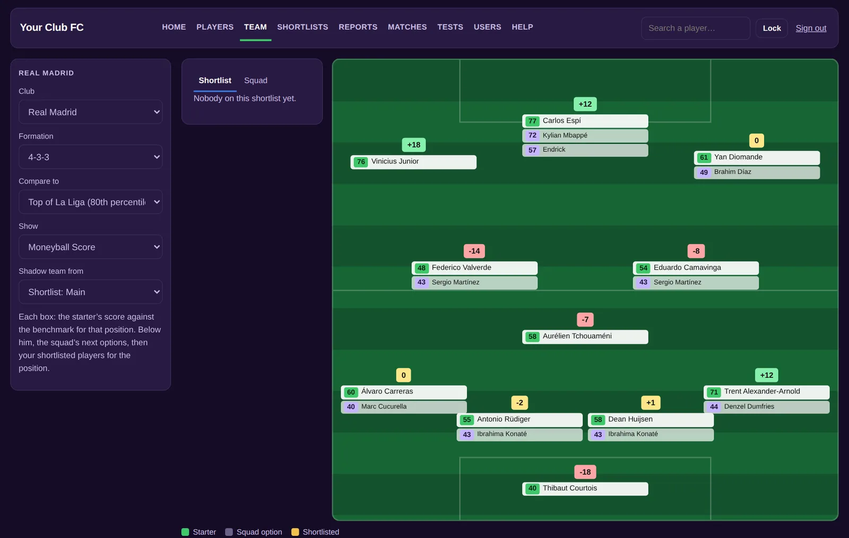Image resolution: width=849 pixels, height=538 pixels.
Task: Open the Club dropdown showing Real Madrid
Action: pos(90,112)
